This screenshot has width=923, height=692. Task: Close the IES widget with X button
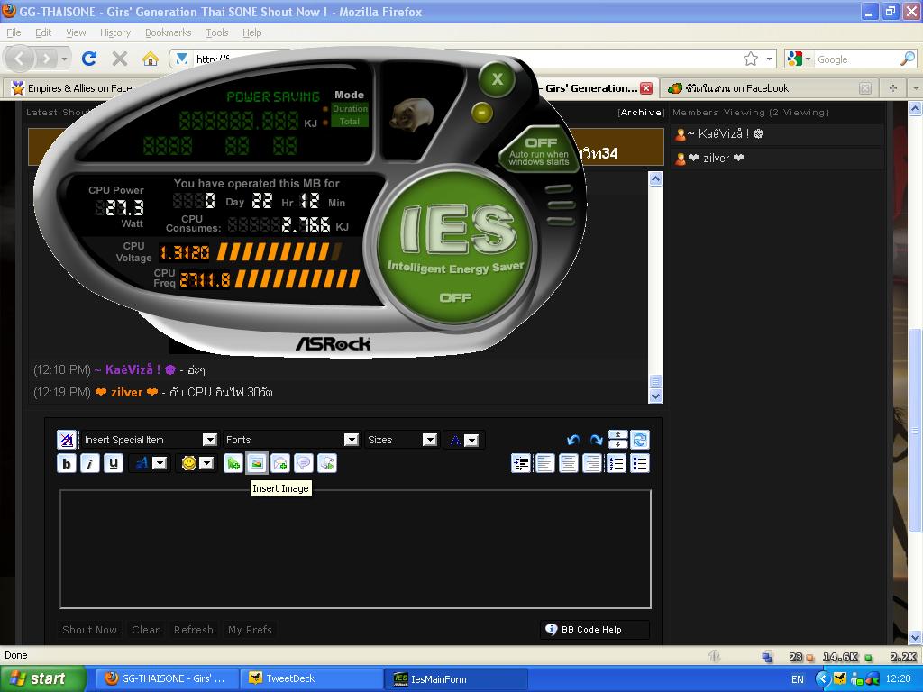498,79
